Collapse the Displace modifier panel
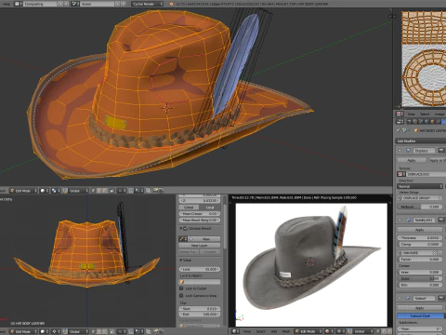Screen dimensions: 446x335 click(x=400, y=151)
